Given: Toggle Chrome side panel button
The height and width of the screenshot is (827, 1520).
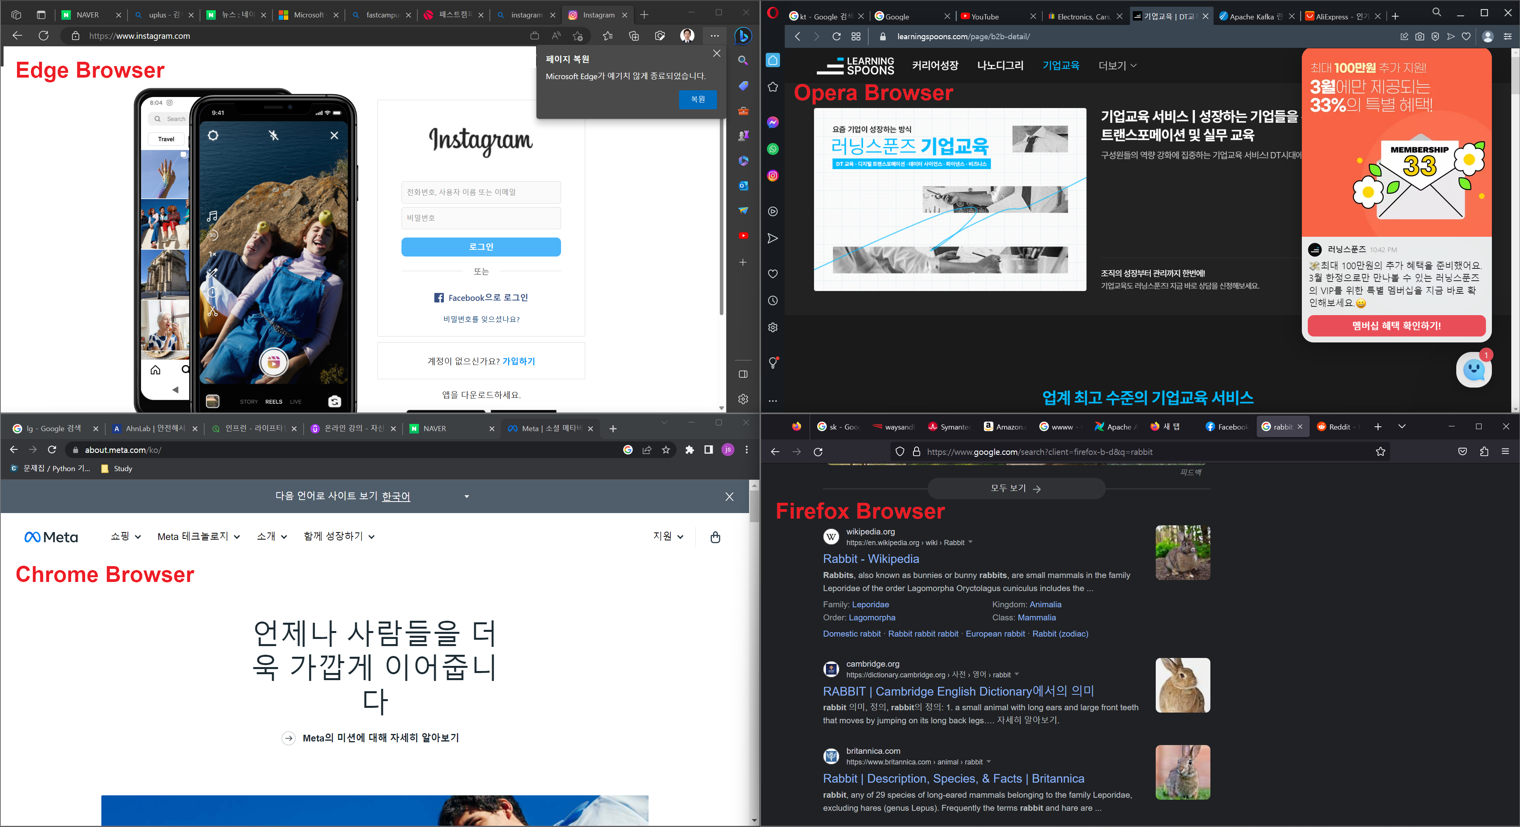Looking at the screenshot, I should point(708,449).
